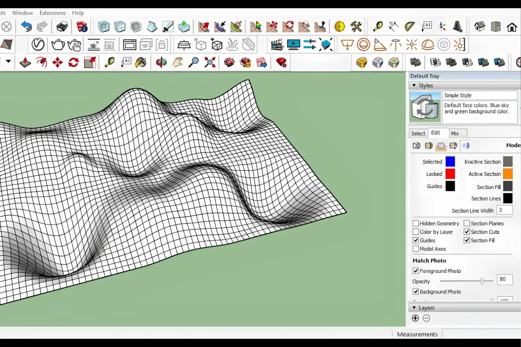Viewport: 521px width, 347px height.
Task: Collapse the Layers panel
Action: pos(414,308)
